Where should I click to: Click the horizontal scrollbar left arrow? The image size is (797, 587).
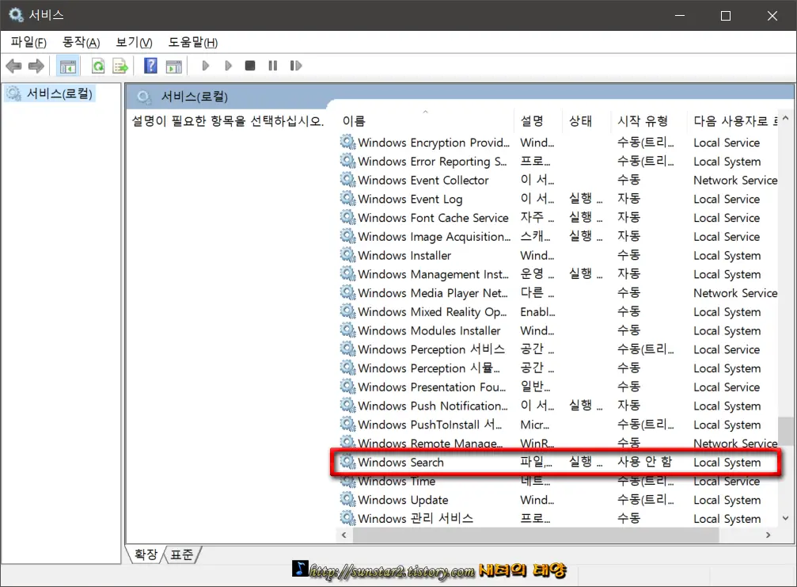[x=343, y=535]
